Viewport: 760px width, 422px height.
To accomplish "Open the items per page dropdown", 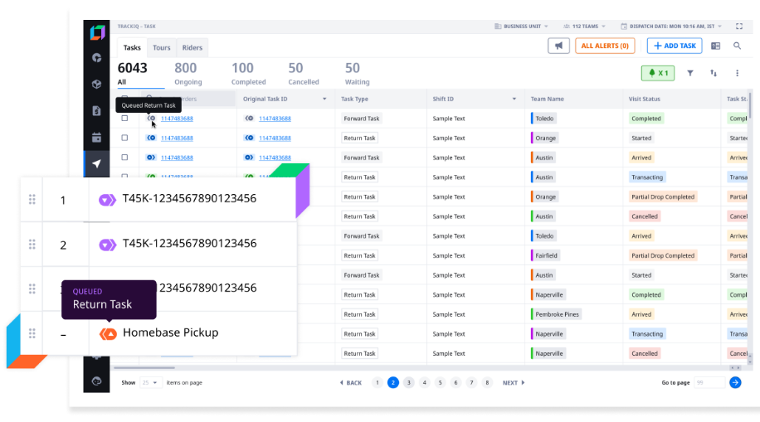I will [x=149, y=383].
